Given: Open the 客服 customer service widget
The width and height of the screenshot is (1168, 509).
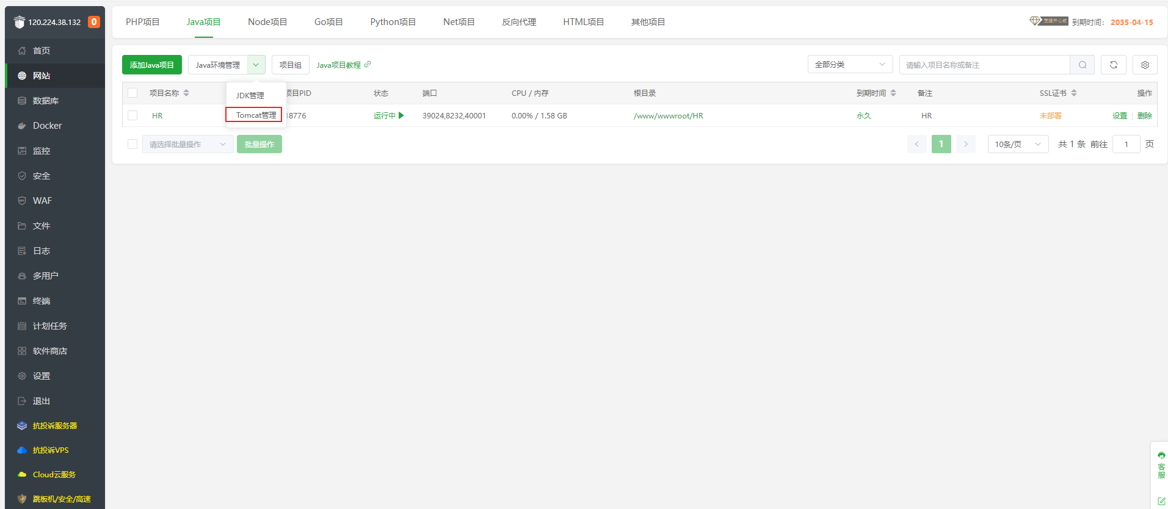Looking at the screenshot, I should (1161, 466).
